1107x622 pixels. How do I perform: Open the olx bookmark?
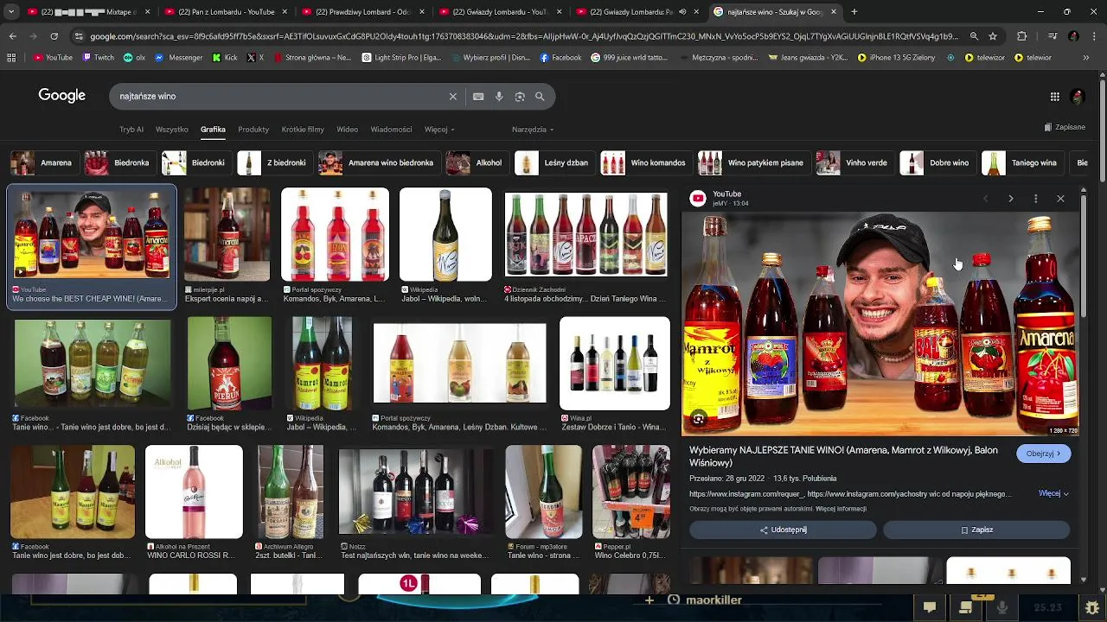(x=135, y=58)
